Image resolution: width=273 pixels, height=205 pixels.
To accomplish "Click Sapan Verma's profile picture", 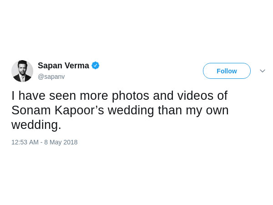I will tap(22, 71).
